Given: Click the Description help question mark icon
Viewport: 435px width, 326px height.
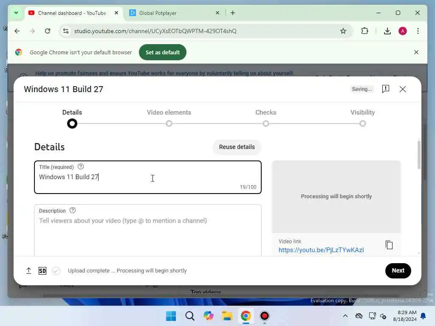Looking at the screenshot, I should [x=72, y=211].
